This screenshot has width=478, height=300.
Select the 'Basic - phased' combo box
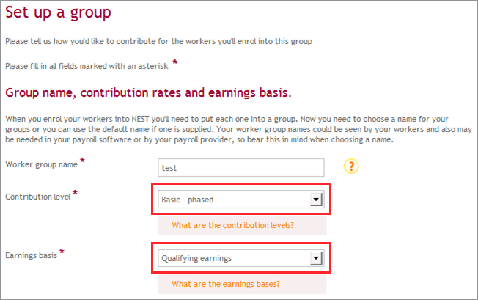point(240,200)
